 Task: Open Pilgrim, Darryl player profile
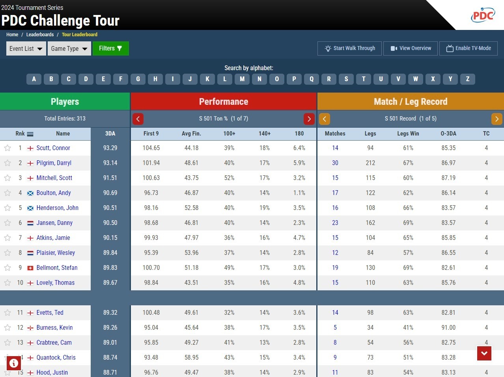coord(54,163)
